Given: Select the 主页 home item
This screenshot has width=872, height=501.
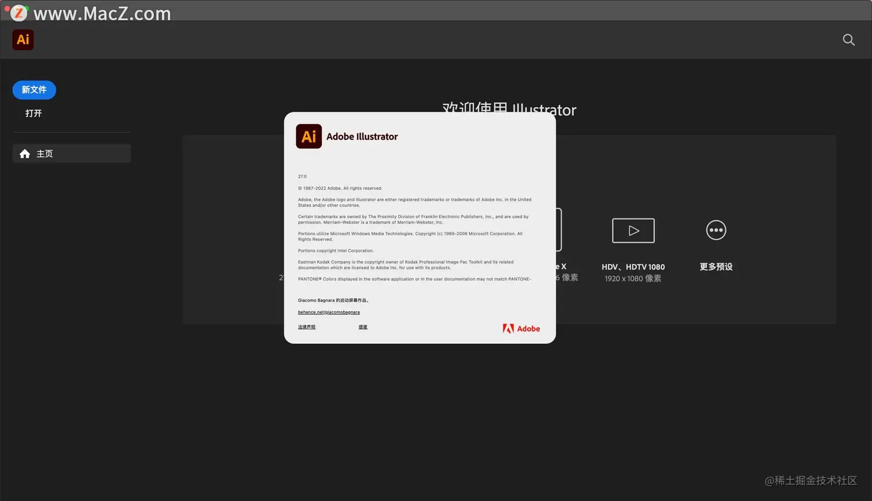Looking at the screenshot, I should [72, 153].
